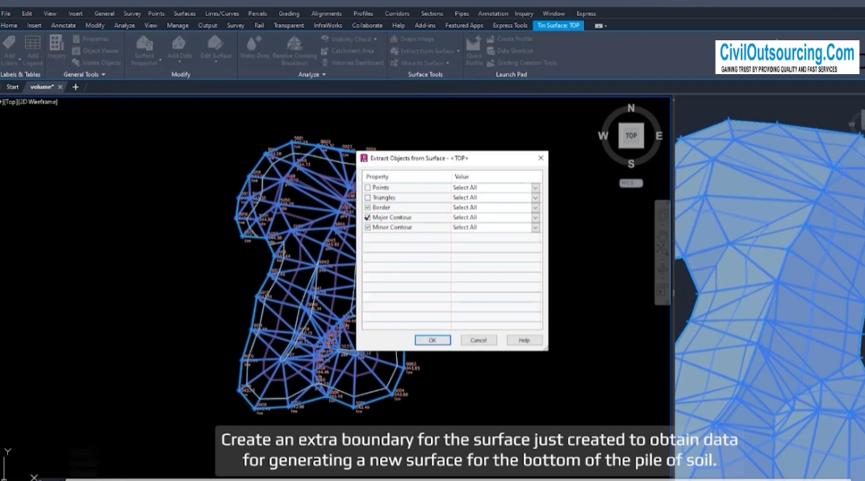The height and width of the screenshot is (481, 865).
Task: Enable the Triangles checkbox
Action: [x=367, y=197]
